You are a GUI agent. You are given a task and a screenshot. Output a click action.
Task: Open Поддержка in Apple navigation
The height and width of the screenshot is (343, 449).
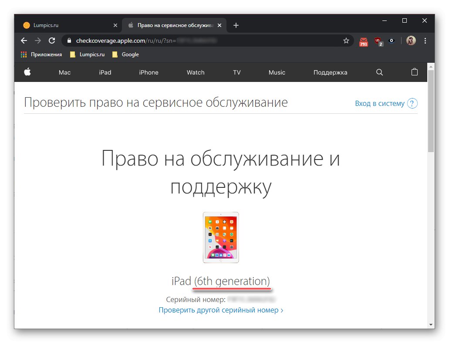331,72
